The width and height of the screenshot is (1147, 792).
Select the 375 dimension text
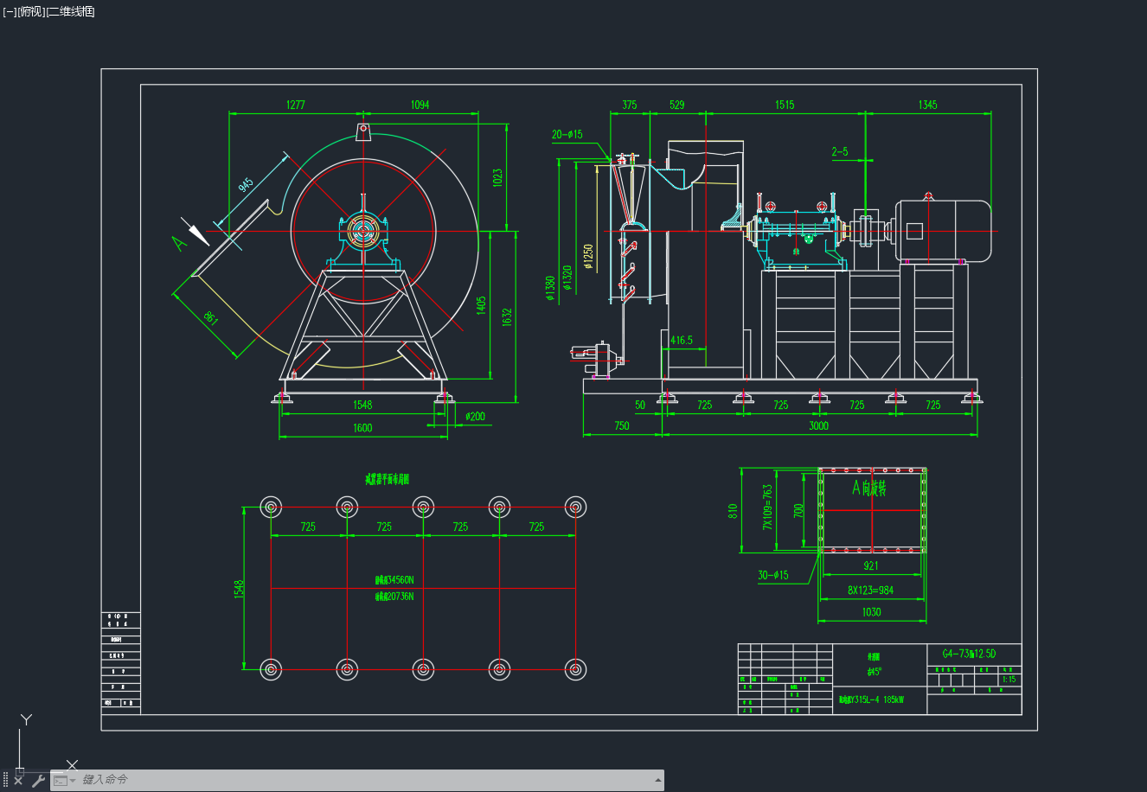630,105
